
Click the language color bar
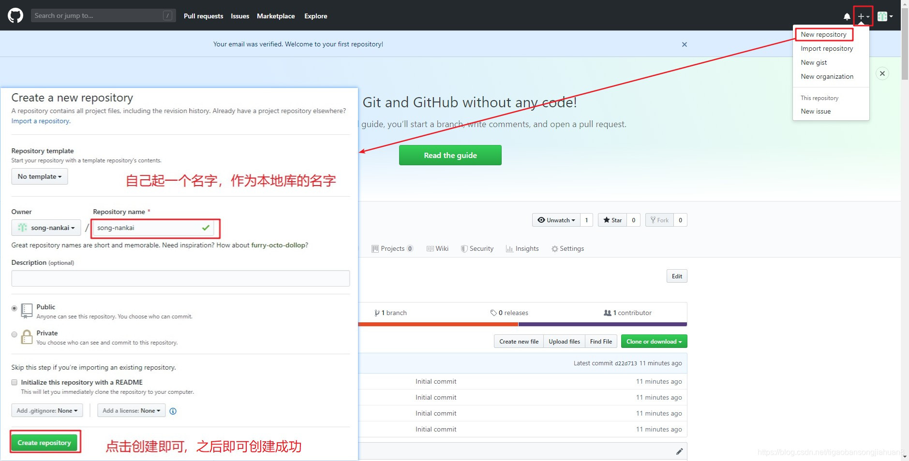coord(522,324)
